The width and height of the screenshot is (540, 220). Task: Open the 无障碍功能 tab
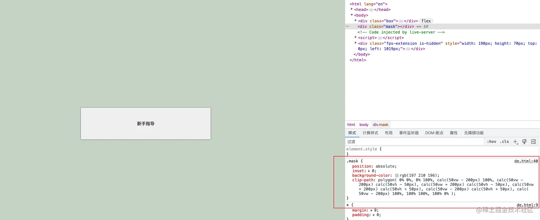[x=474, y=133]
